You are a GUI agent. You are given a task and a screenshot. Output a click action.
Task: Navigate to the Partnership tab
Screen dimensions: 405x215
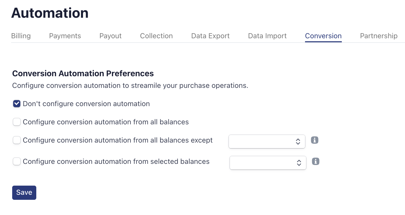[379, 36]
